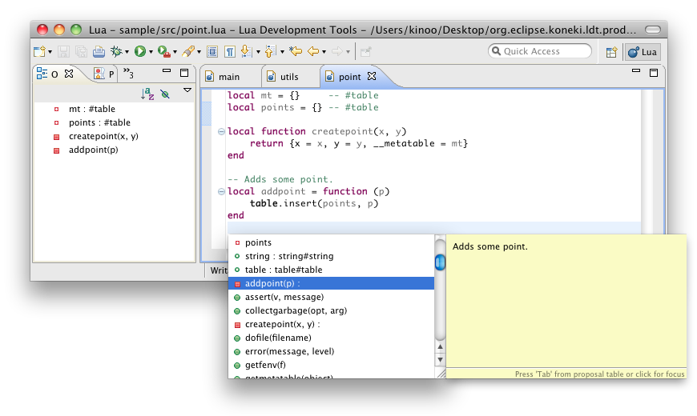Choose 'string : string#string' proposal

point(331,256)
